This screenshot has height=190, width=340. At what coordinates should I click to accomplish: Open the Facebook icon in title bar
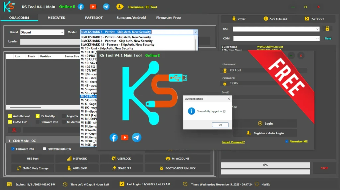pos(81,7)
